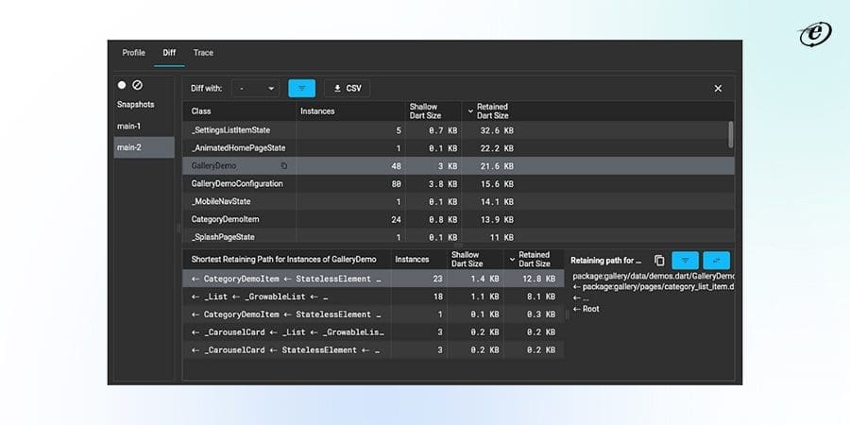Select _CarouselCard ← StatelessElement path row

point(373,350)
